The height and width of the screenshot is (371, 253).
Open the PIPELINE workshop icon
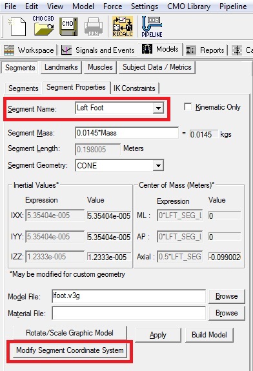152,26
